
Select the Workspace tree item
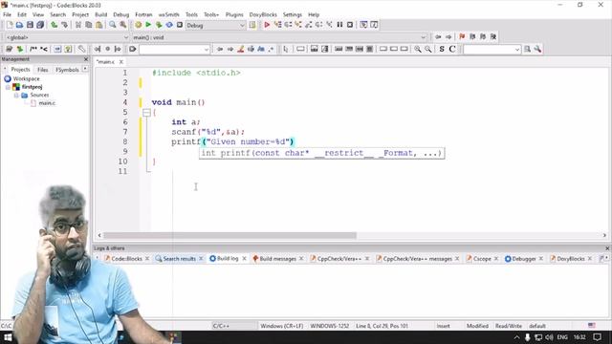pyautogui.click(x=26, y=78)
